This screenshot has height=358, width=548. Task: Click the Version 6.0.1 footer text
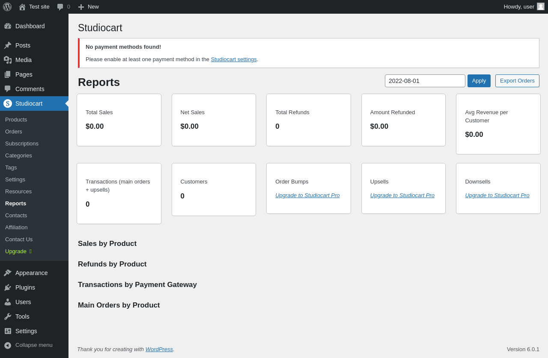pos(523,349)
